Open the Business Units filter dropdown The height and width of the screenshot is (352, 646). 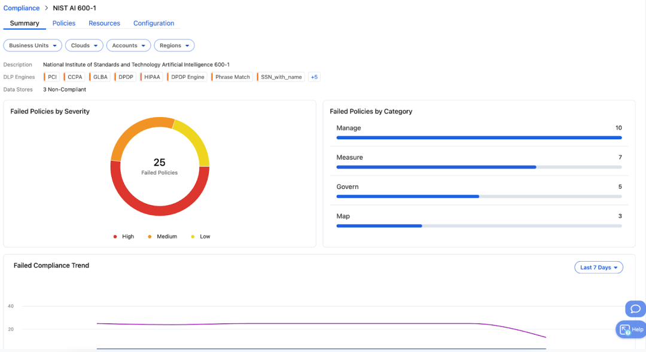33,45
